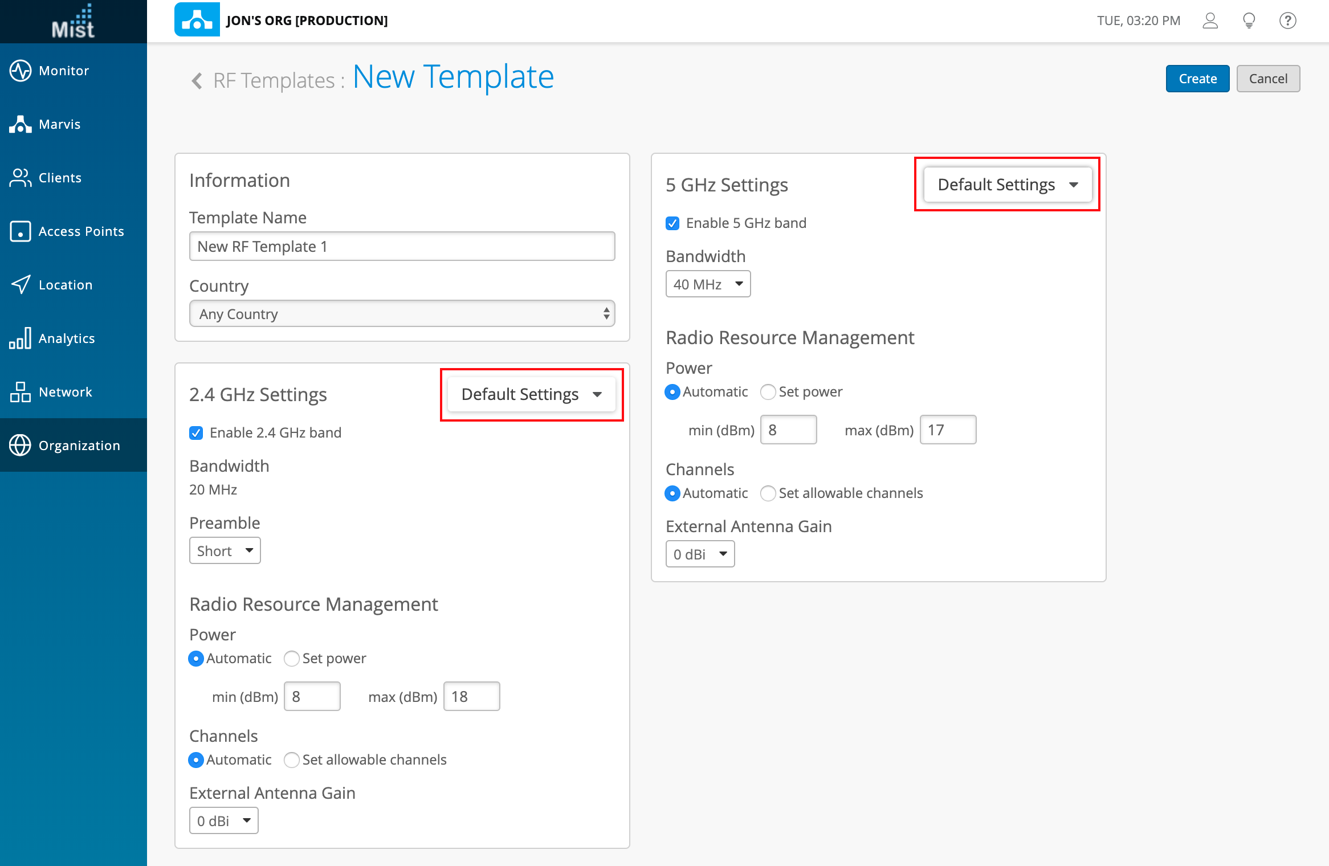Click inside the Template Name field
This screenshot has width=1329, height=866.
402,247
